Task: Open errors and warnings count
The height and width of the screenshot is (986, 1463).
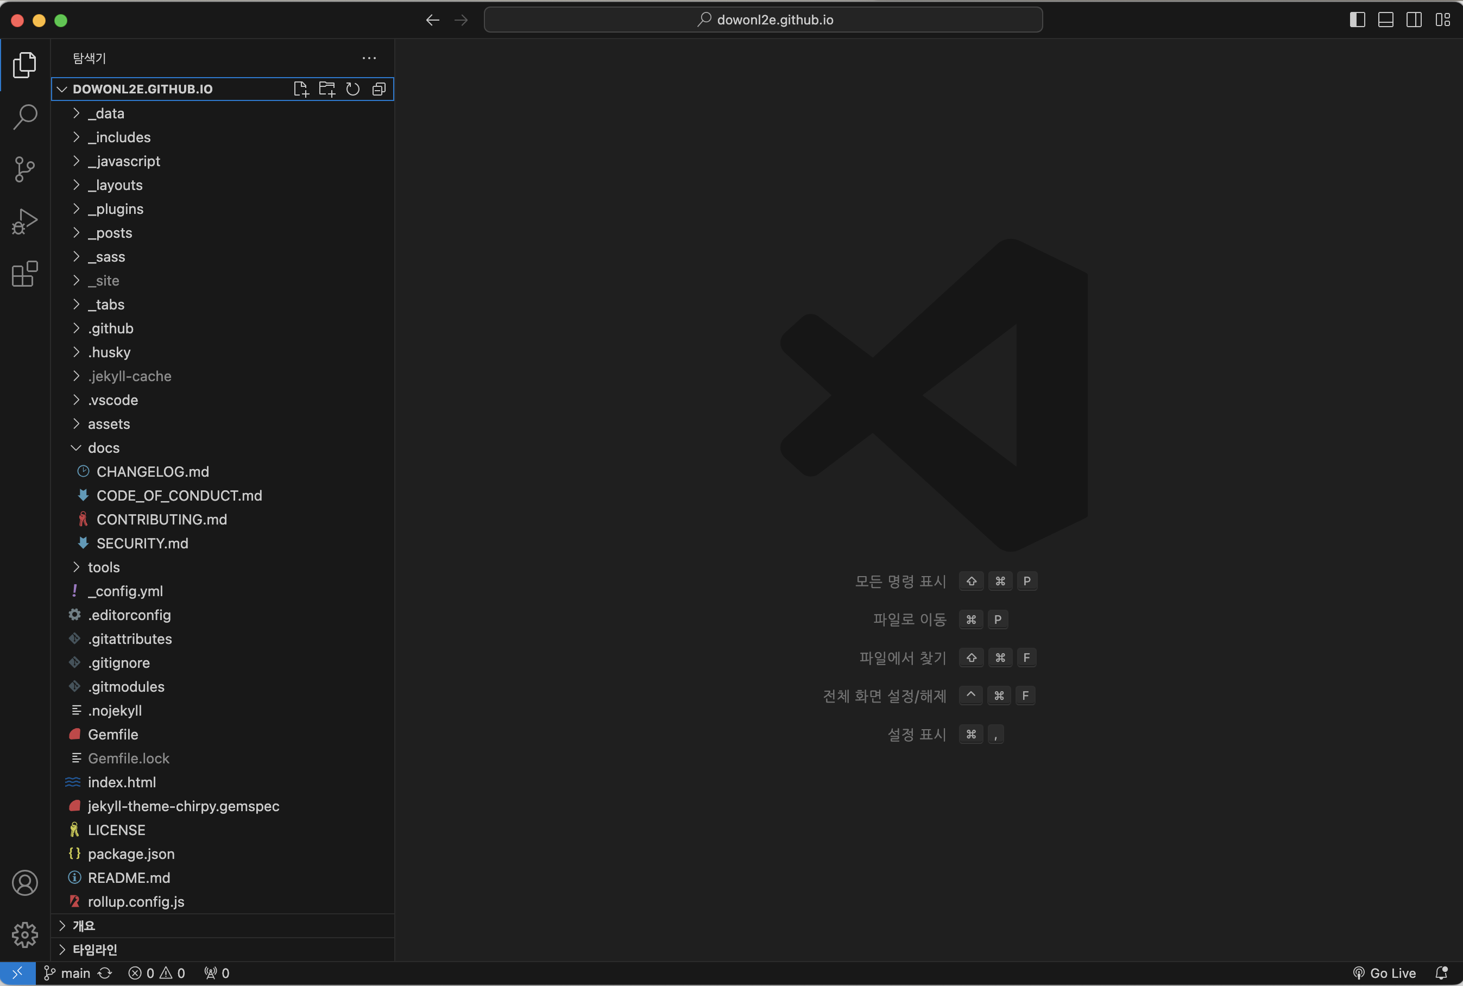Action: (156, 973)
